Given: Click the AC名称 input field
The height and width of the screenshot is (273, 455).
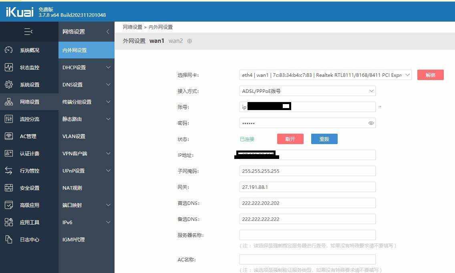Looking at the screenshot, I should (x=307, y=259).
